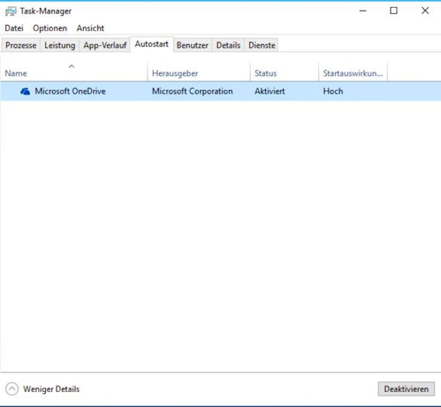
Task: Switch to the Details tab
Action: 228,45
